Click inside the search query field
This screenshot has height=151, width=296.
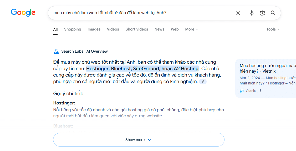pyautogui.click(x=142, y=13)
